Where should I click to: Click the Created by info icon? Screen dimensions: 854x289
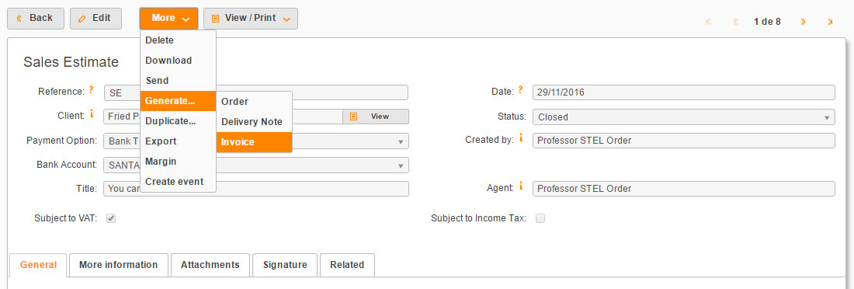pos(521,138)
